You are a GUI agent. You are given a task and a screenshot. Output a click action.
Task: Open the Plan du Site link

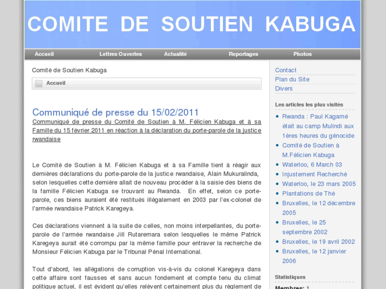[x=292, y=80]
